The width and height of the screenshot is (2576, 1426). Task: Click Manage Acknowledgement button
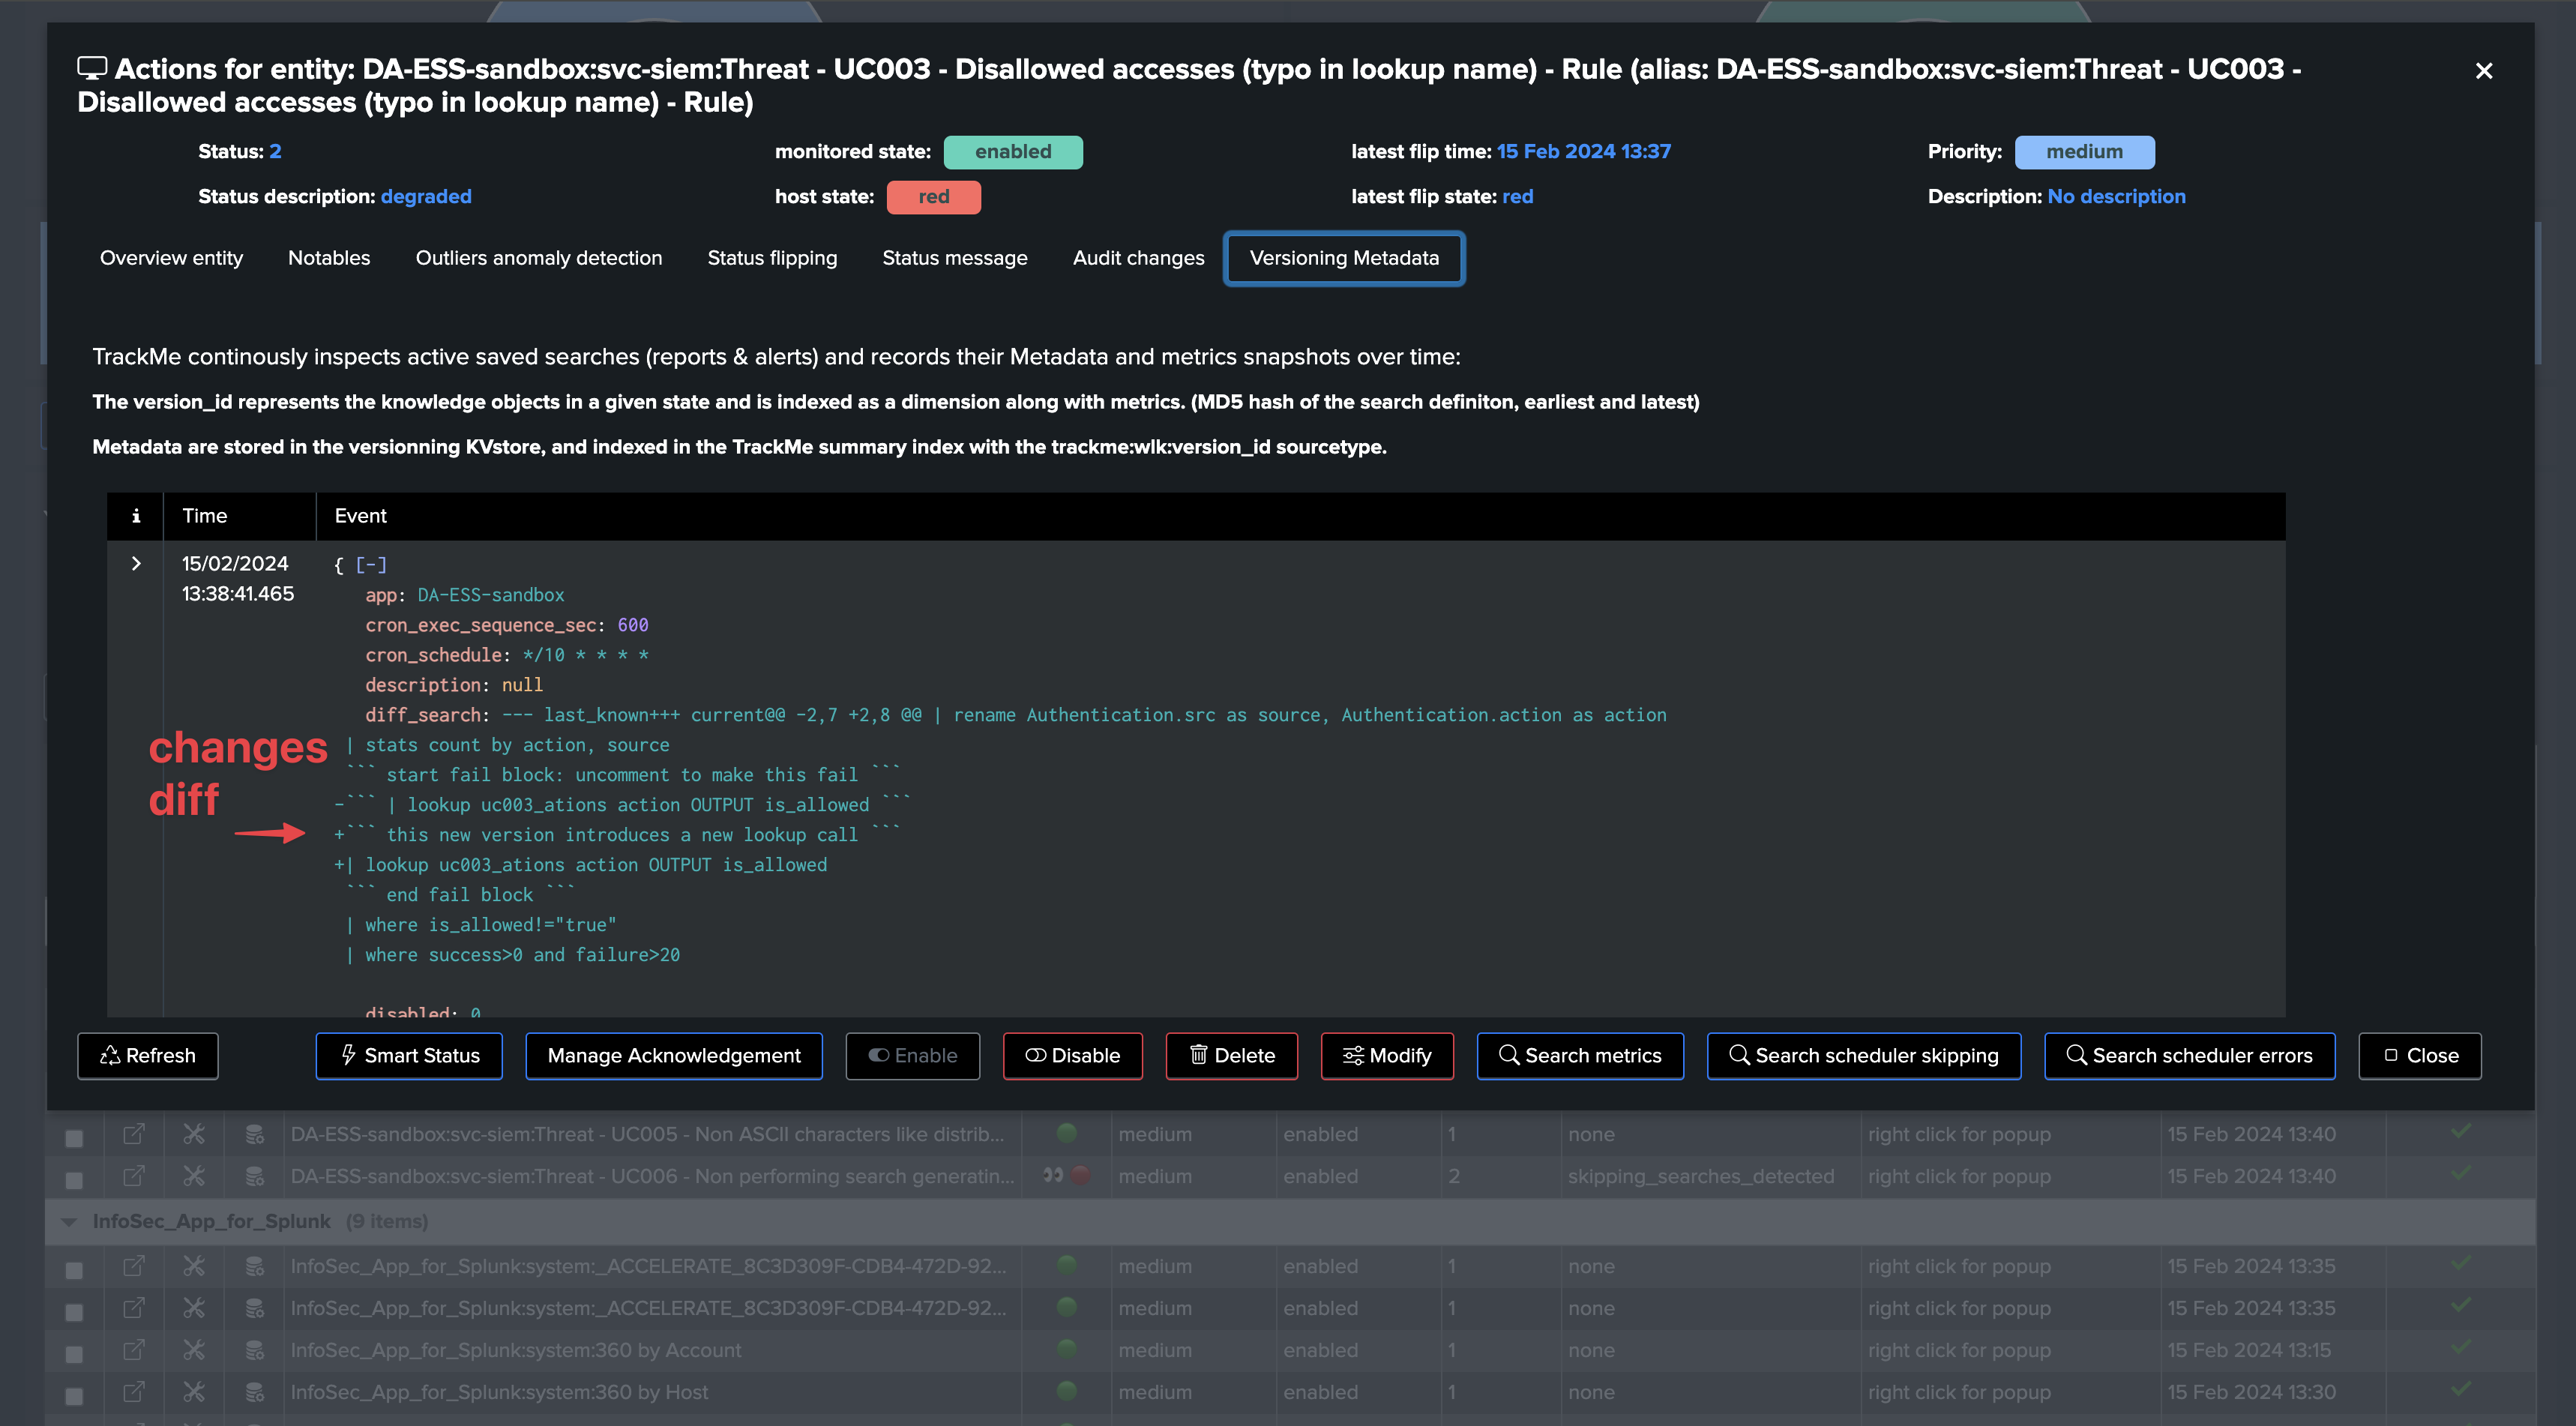[x=674, y=1056]
